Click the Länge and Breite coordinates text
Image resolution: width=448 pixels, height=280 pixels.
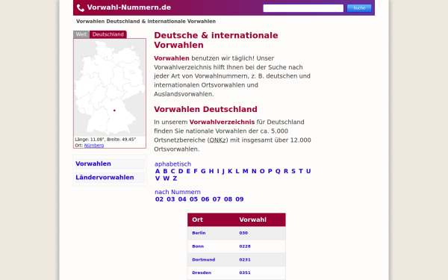coord(105,140)
